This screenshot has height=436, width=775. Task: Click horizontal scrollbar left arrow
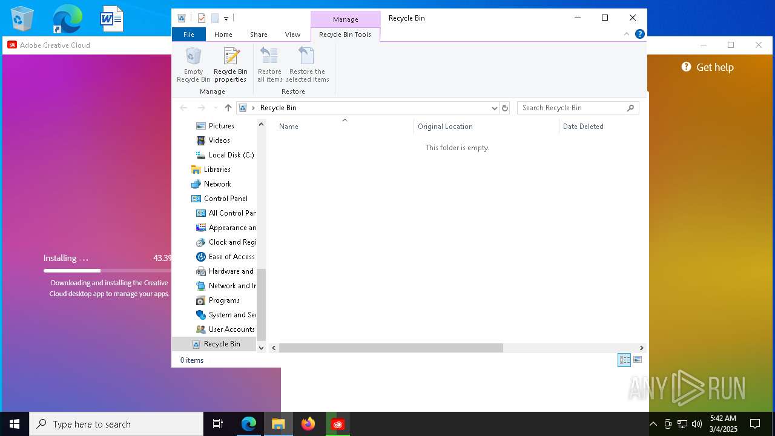click(274, 348)
